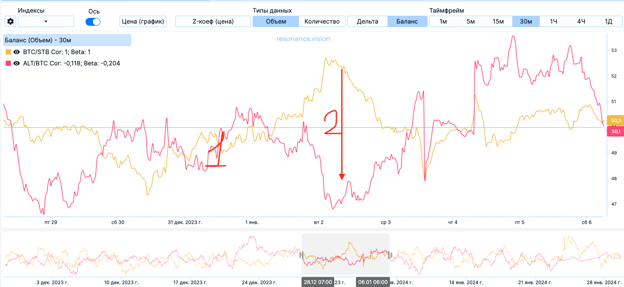
Task: Toggle the Ось switch
Action: (93, 21)
